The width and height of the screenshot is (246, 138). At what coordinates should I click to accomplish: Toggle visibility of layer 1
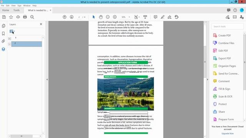pyautogui.click(x=10, y=38)
